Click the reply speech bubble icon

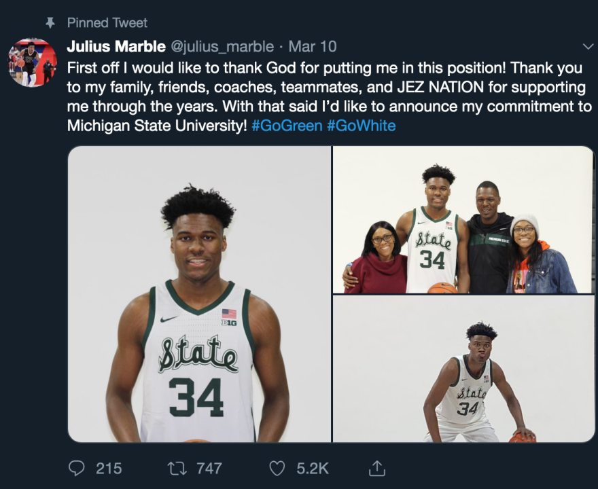[77, 468]
